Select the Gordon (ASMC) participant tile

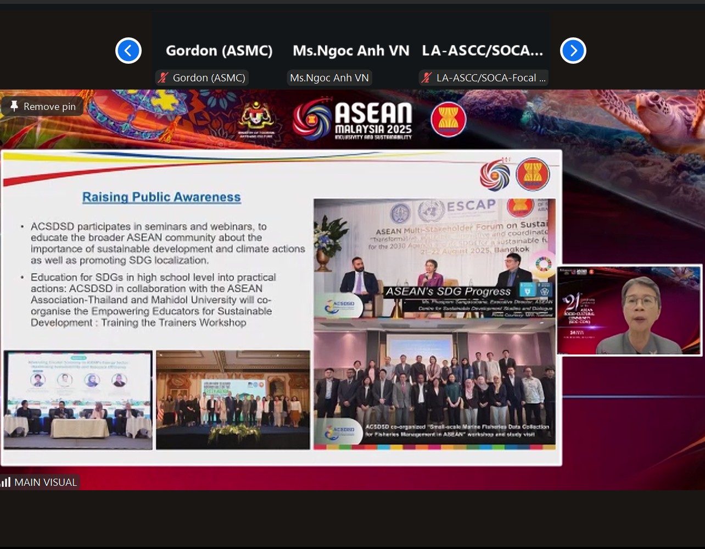(219, 51)
